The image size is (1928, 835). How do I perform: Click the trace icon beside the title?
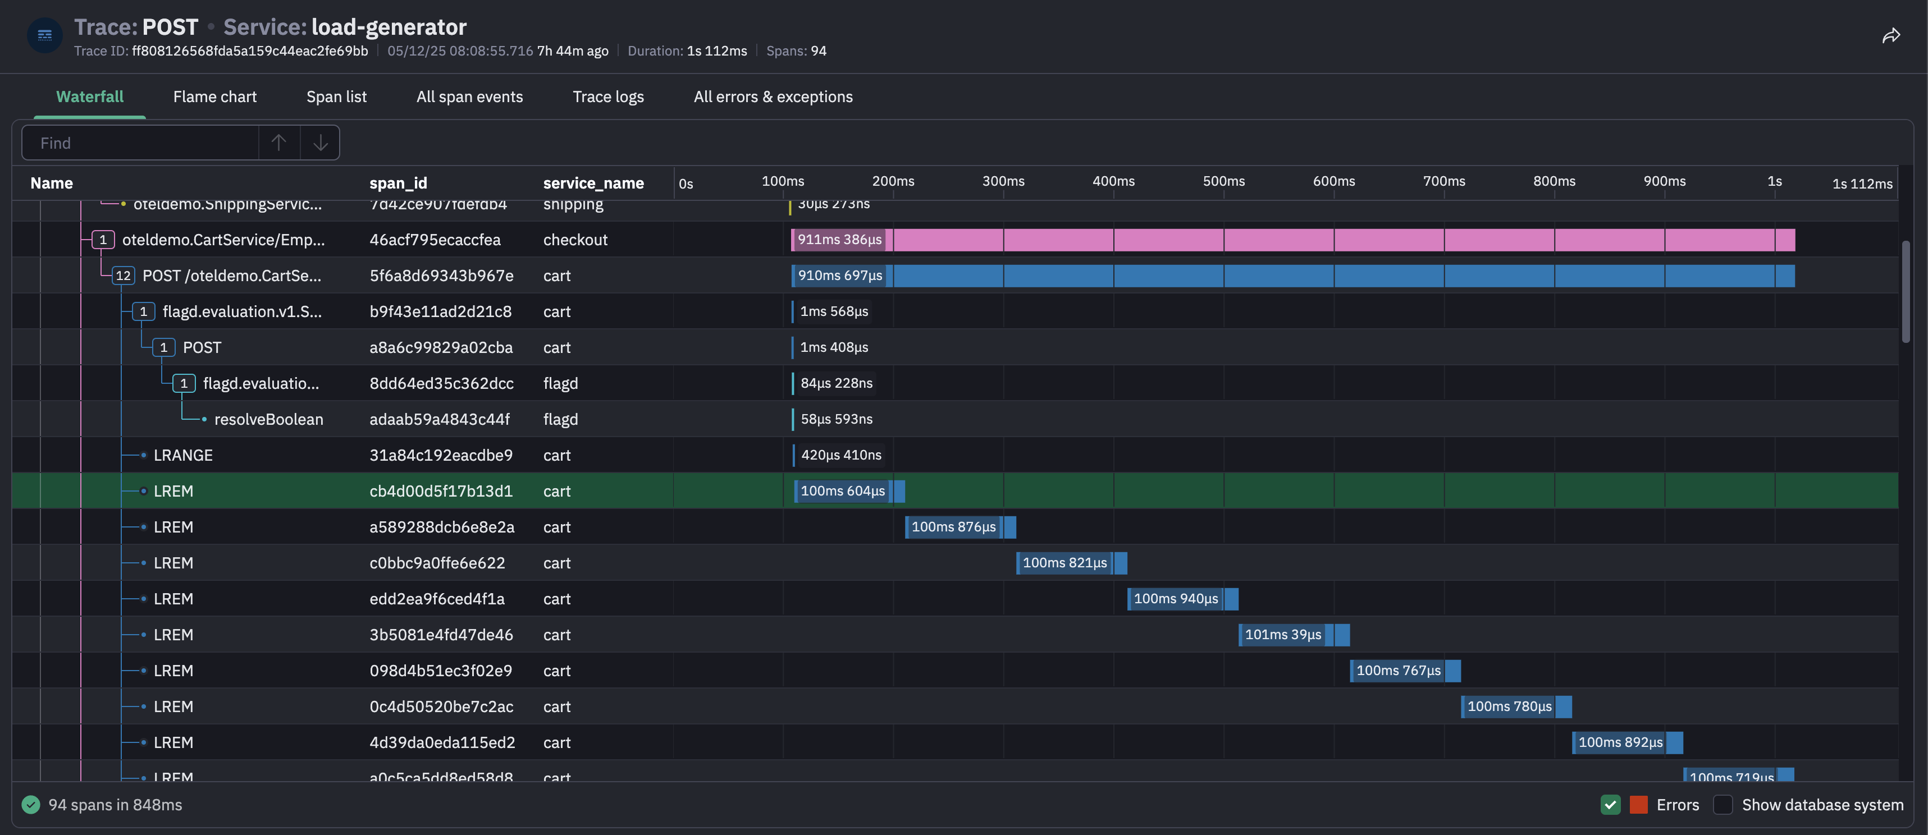tap(45, 35)
